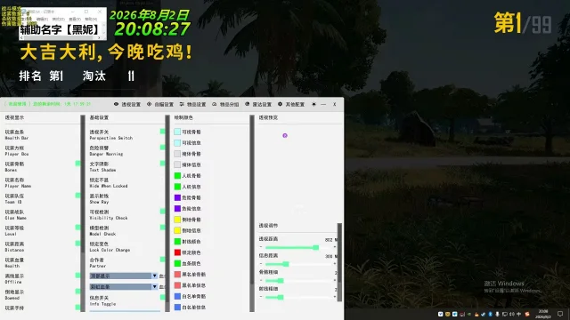This screenshot has height=320, width=570.
Task: Pick the 掩体骨骼 gray color swatch
Action: tap(177, 154)
